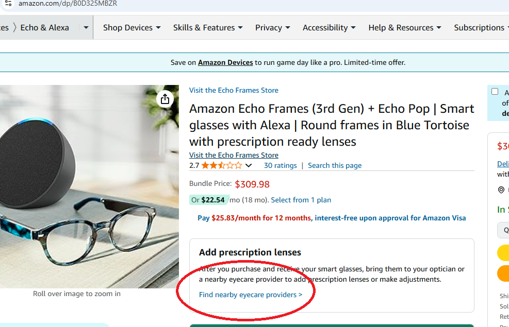Screen dimensions: 509x327
Task: Open the Echo & Alexa dropdown arrow
Action: 86,27
